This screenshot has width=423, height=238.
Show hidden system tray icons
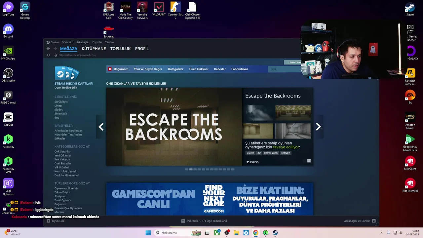[x=381, y=233]
